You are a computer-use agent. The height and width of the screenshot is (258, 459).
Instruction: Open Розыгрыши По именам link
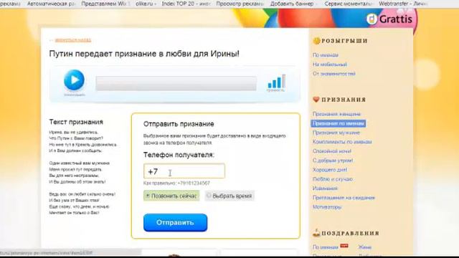[325, 55]
